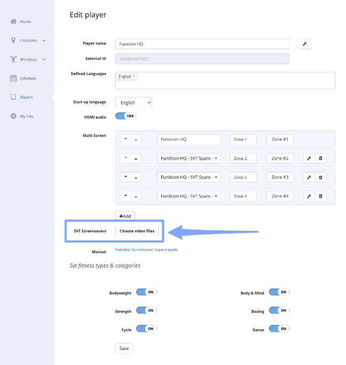Delete the Zone 2 screen with trash icon
This screenshot has width=346, height=365.
point(321,158)
